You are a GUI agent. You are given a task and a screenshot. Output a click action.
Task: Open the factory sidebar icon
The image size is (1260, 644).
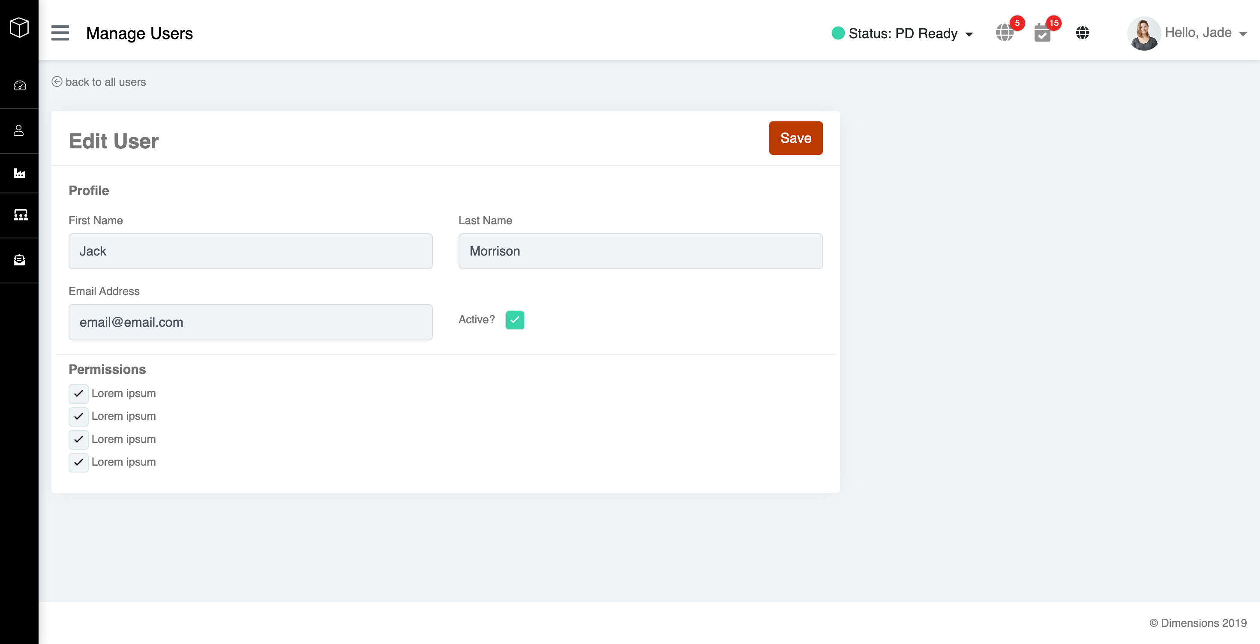point(19,173)
